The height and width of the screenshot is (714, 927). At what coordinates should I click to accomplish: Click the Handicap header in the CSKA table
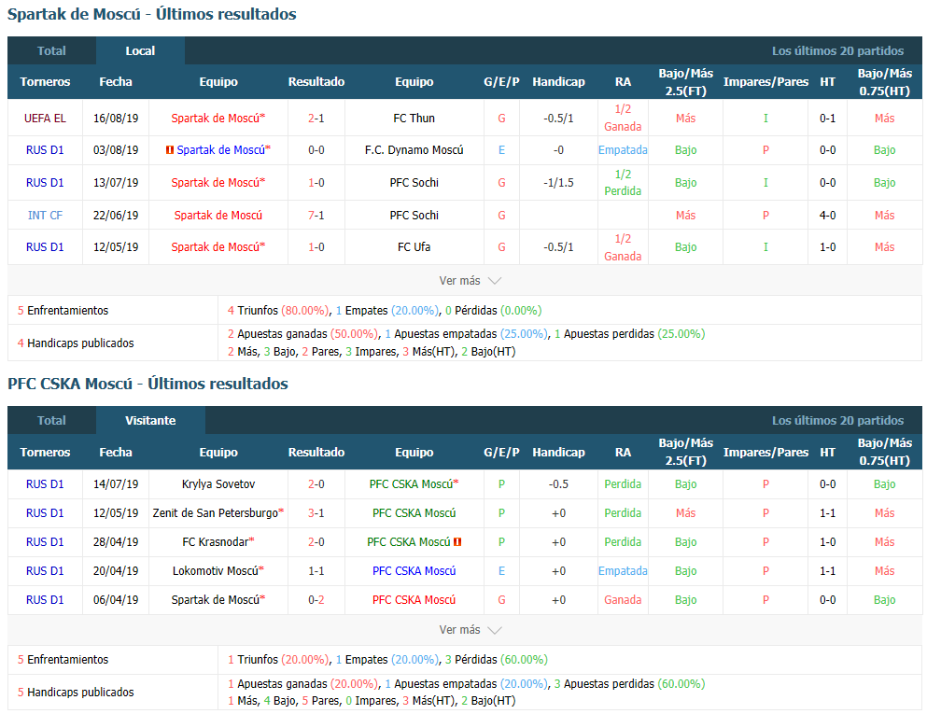point(558,452)
